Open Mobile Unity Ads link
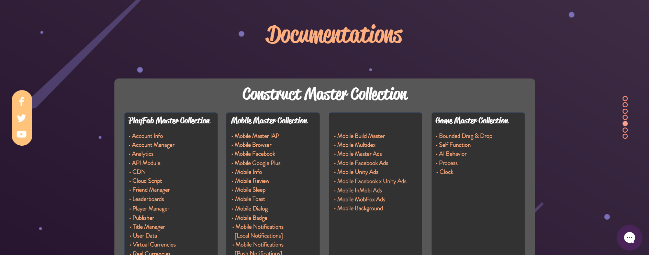This screenshot has height=255, width=649. pos(358,172)
